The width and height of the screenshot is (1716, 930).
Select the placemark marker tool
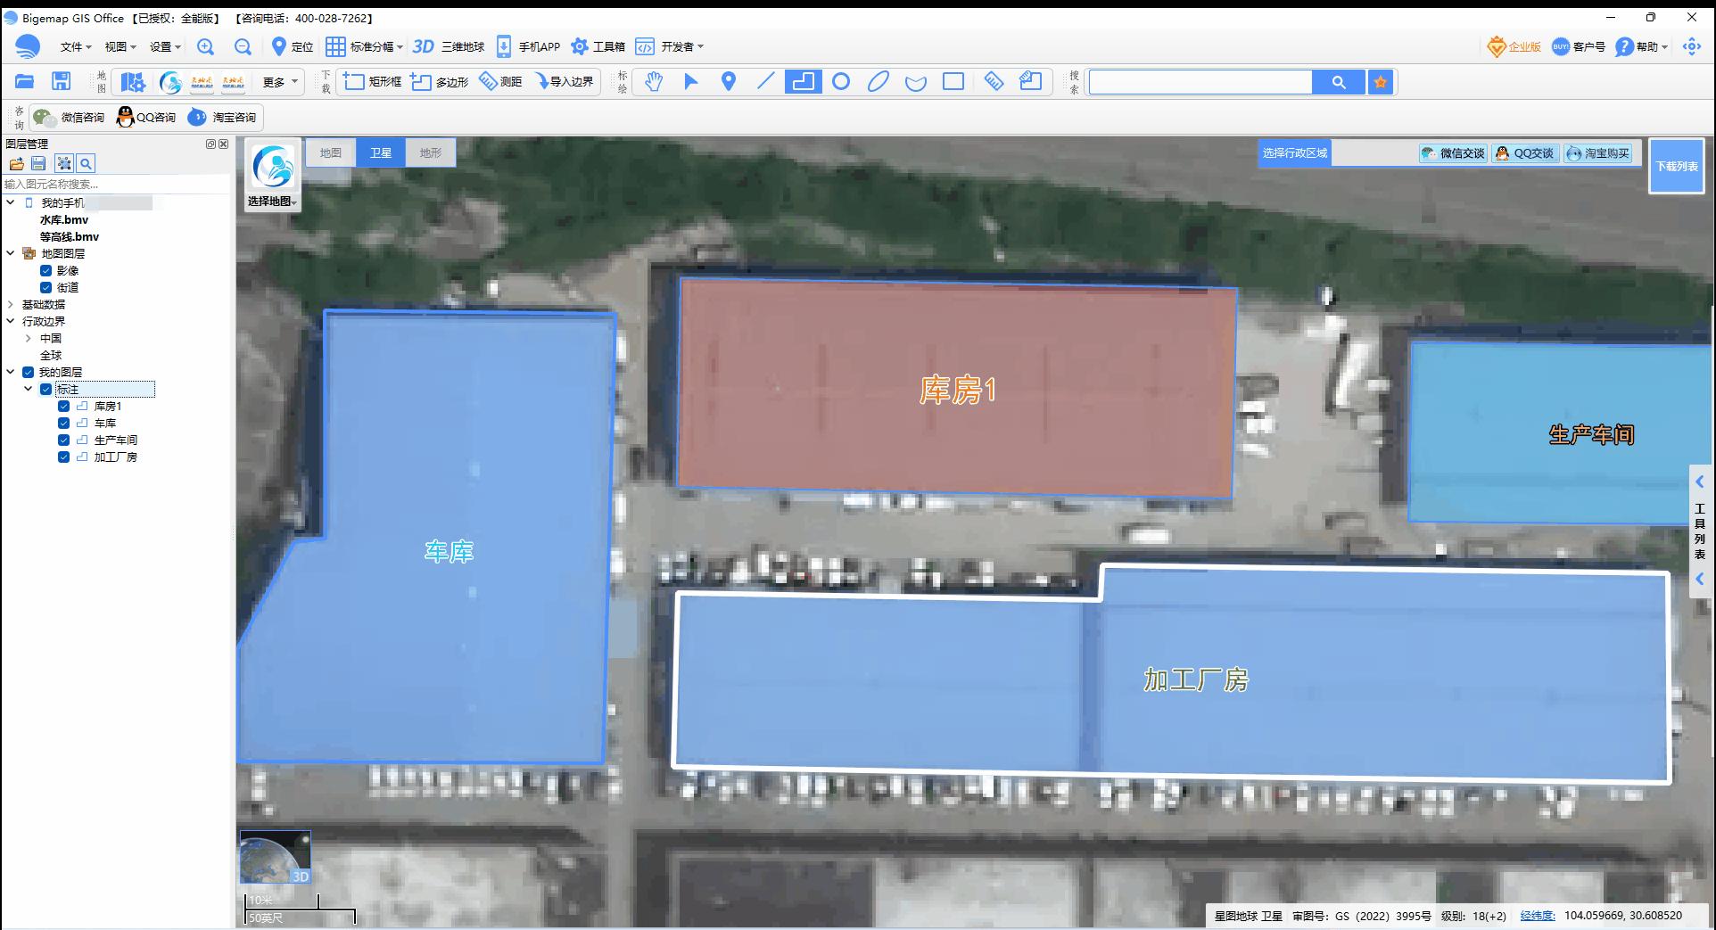point(728,81)
